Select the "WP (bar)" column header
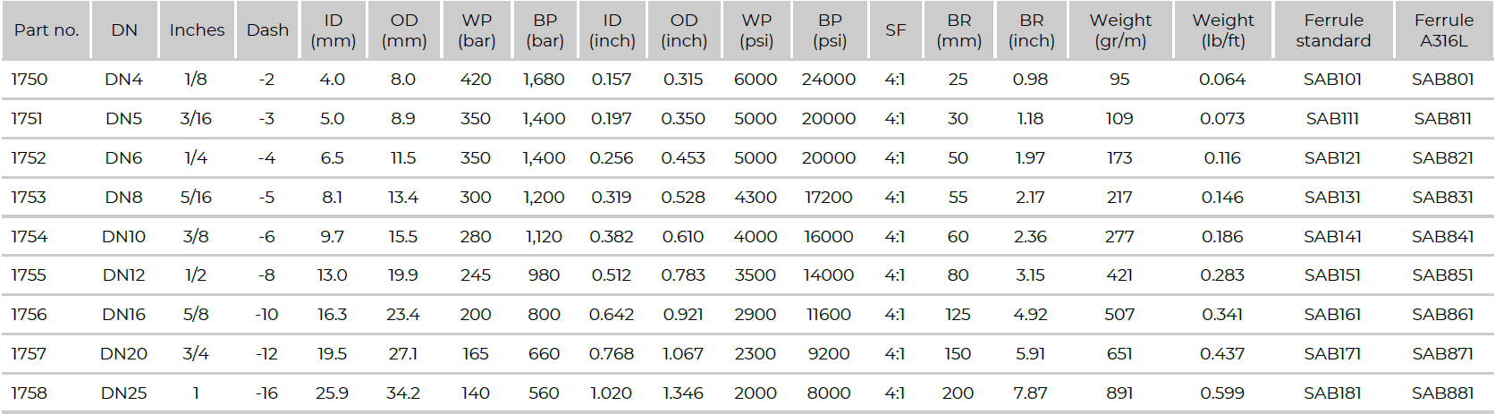This screenshot has height=414, width=1495. click(x=477, y=30)
